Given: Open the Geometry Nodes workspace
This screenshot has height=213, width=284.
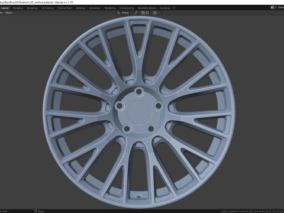Looking at the screenshot, I should [x=147, y=8].
